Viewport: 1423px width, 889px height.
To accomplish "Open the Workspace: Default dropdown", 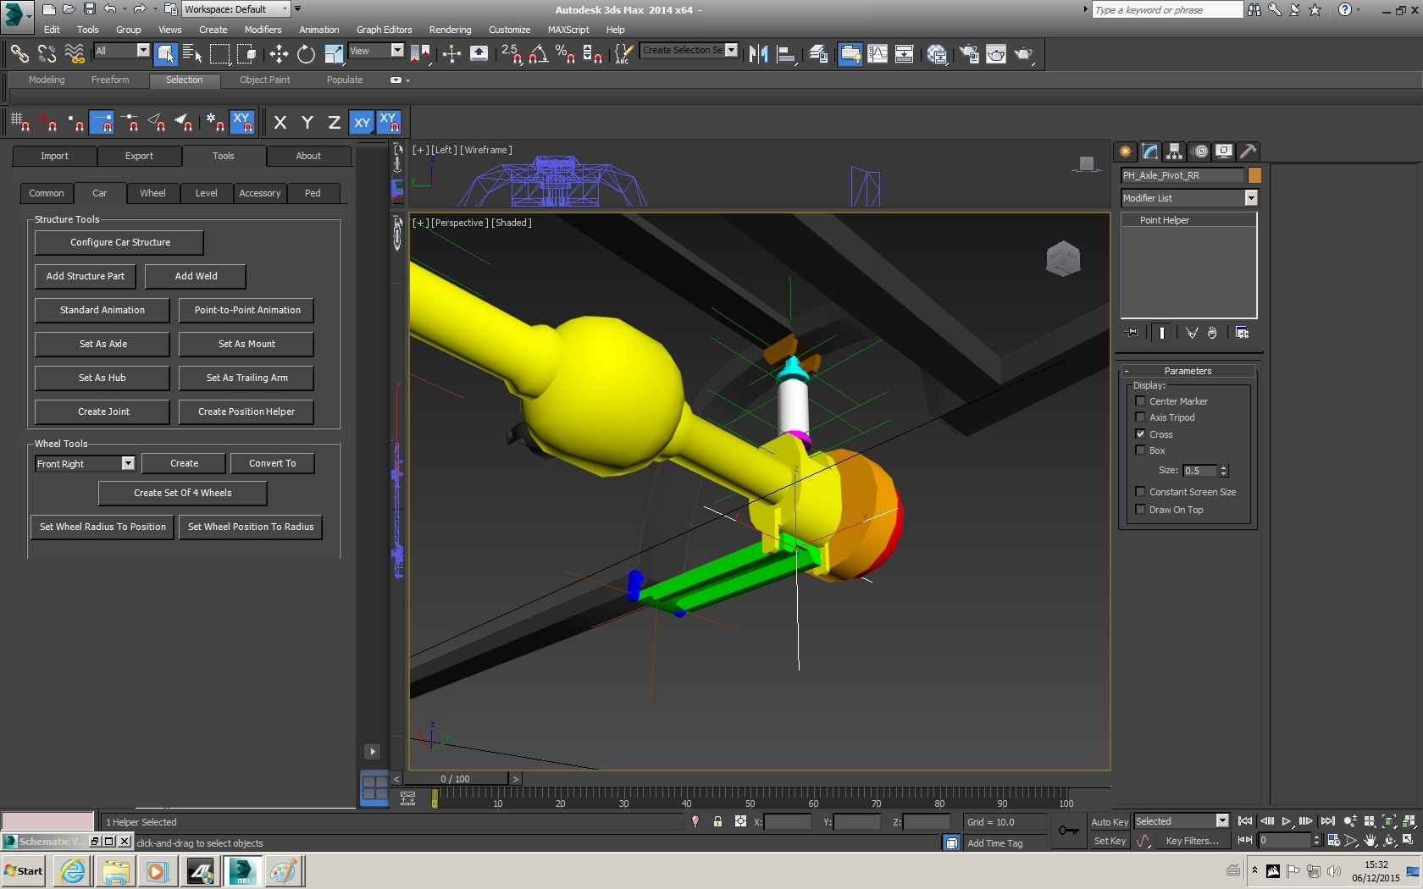I will 285,9.
